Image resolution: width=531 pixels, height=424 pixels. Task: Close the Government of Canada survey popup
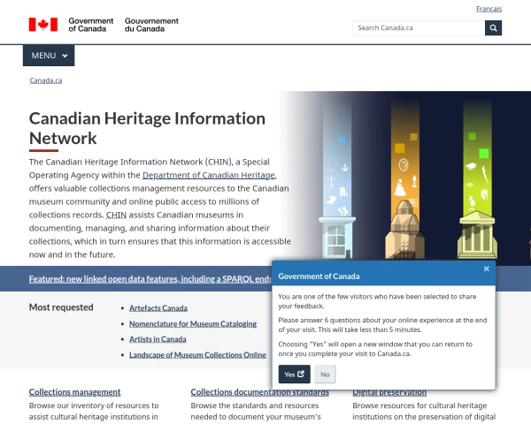[486, 269]
